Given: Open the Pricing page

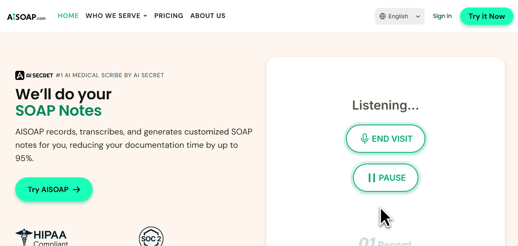Looking at the screenshot, I should point(169,16).
